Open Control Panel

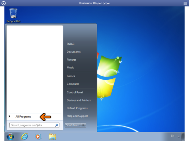tap(75, 92)
